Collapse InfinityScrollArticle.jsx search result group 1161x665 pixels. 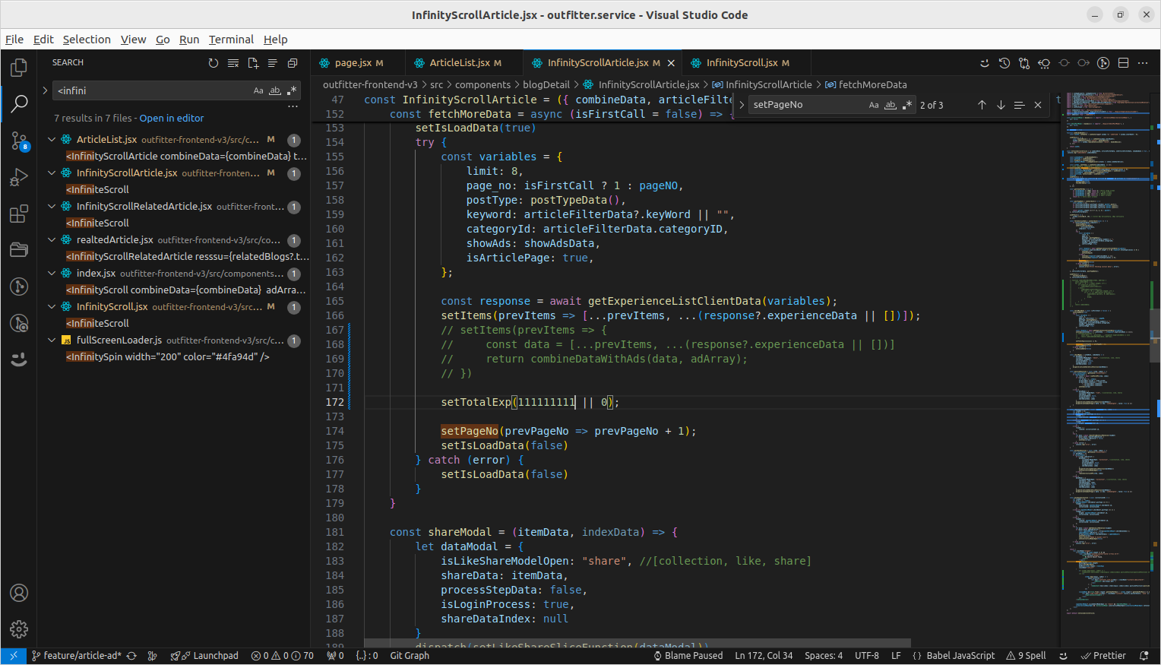[x=52, y=173]
